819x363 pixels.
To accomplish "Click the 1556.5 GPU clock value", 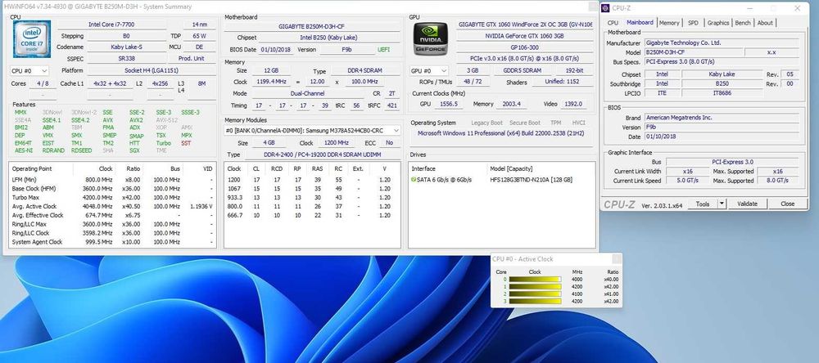I will point(449,105).
